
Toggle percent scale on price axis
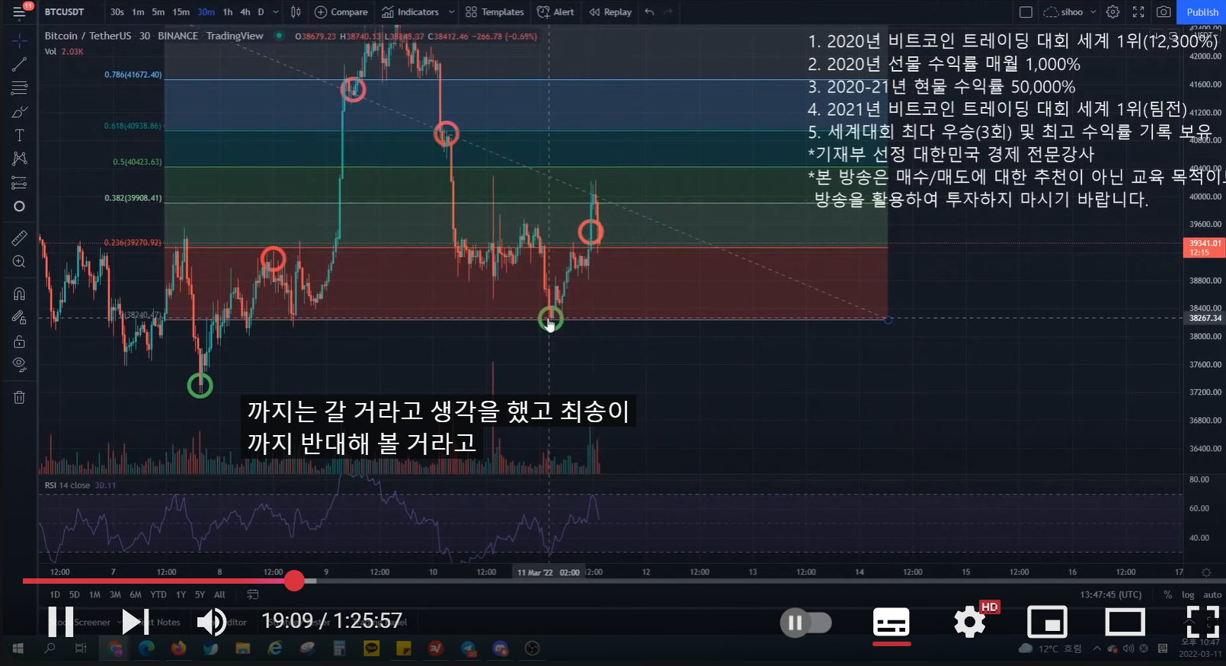point(1167,594)
